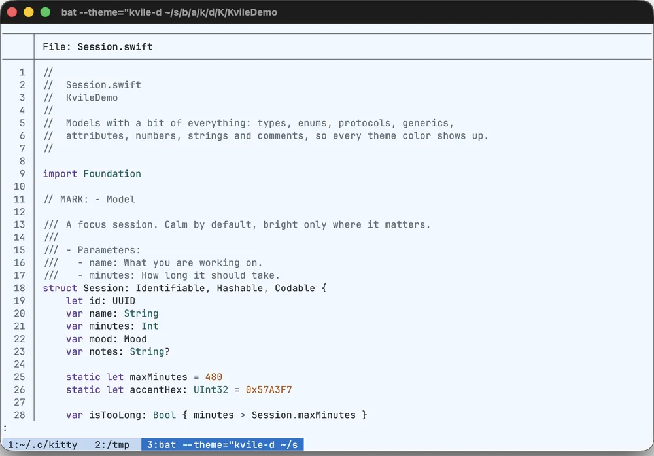Screen dimensions: 654x456
Task: Click 'Hashable,' in the struct declaration
Action: (x=243, y=288)
